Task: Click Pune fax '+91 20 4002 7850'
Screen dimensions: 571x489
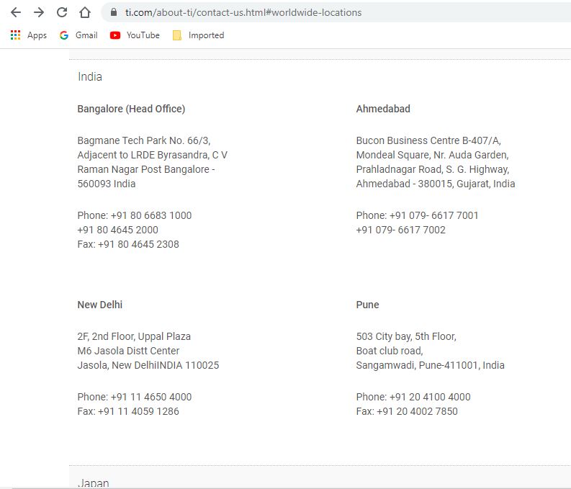Action: 417,411
